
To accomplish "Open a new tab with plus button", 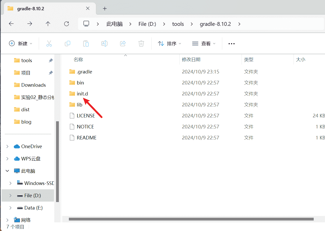I will coord(105,8).
